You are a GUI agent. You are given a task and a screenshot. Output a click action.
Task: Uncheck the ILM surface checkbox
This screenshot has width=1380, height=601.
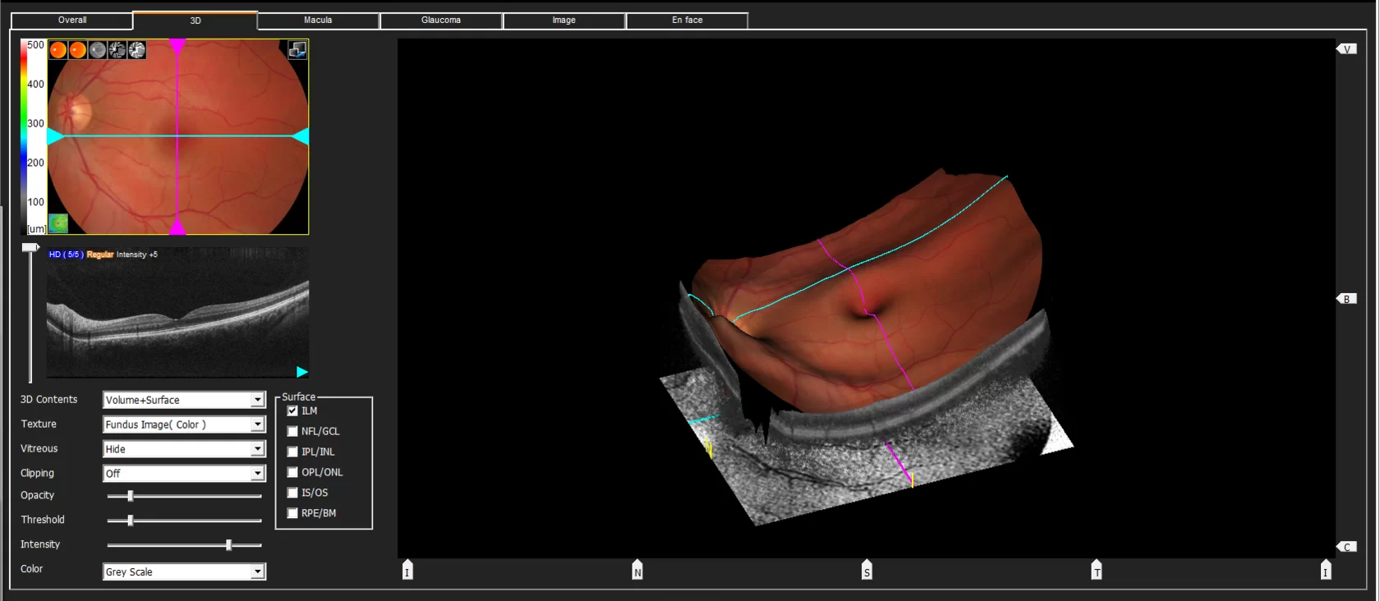pyautogui.click(x=292, y=411)
